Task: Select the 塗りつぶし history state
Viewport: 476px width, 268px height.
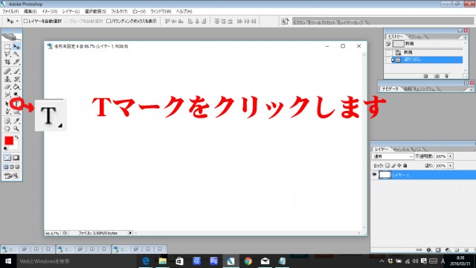Action: pyautogui.click(x=427, y=60)
